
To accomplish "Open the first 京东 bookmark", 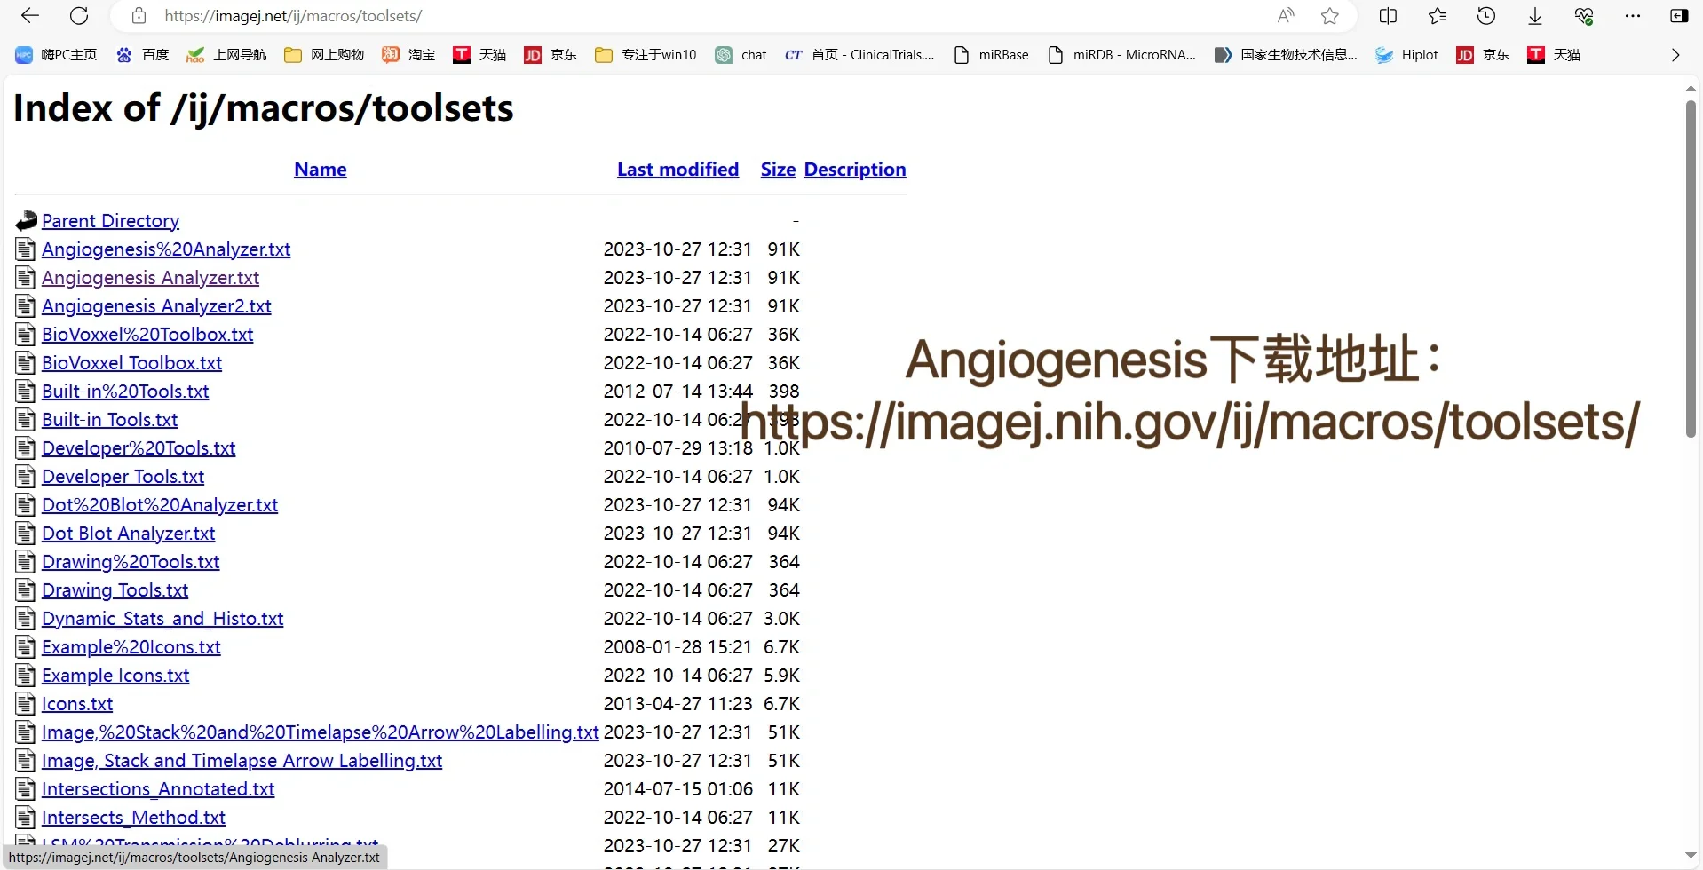I will [551, 55].
